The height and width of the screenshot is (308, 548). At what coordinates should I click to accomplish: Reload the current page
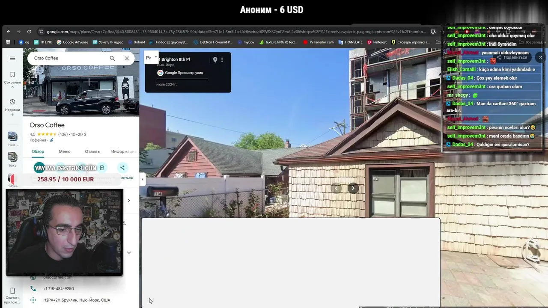pos(29,32)
